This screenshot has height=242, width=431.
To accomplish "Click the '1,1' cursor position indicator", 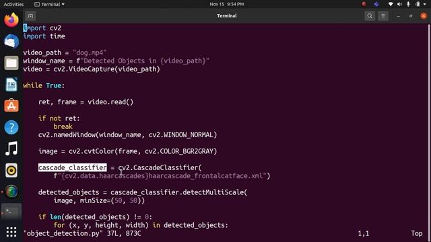I will coord(364,233).
